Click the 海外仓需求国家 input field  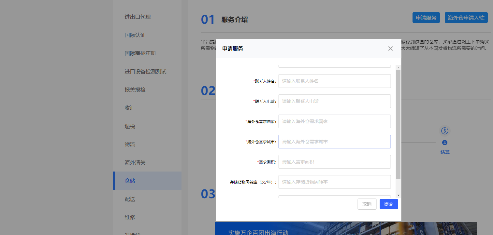point(334,121)
